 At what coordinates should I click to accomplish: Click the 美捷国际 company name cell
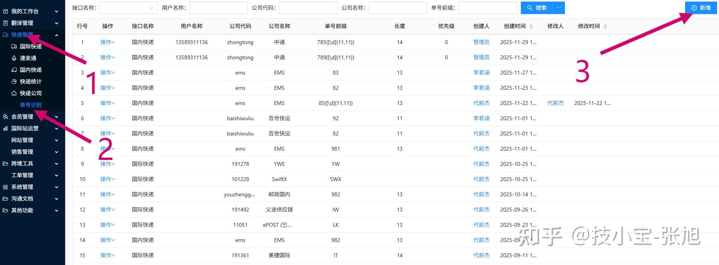[279, 255]
